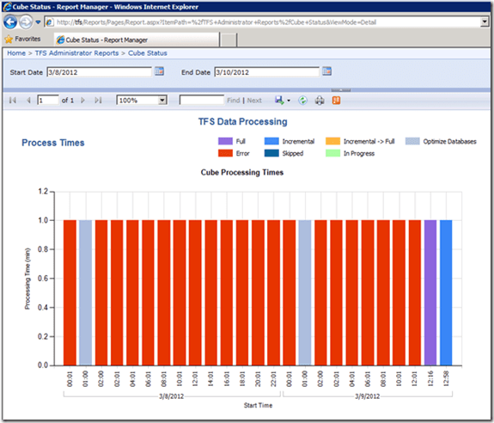Select the Cube Status - Report Manager tab
494x423 pixels.
coord(137,40)
